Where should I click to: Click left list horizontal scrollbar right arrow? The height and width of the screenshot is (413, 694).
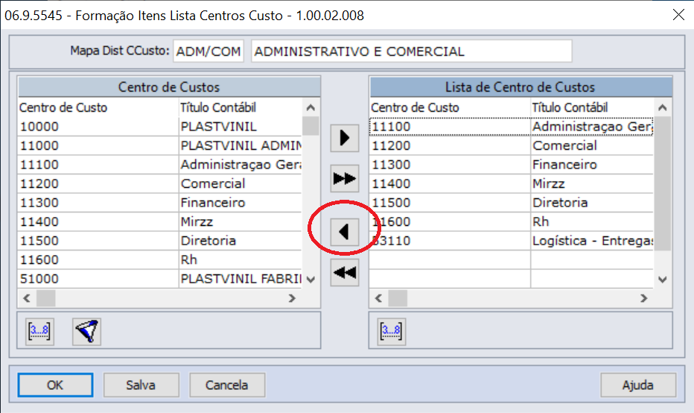click(x=292, y=298)
